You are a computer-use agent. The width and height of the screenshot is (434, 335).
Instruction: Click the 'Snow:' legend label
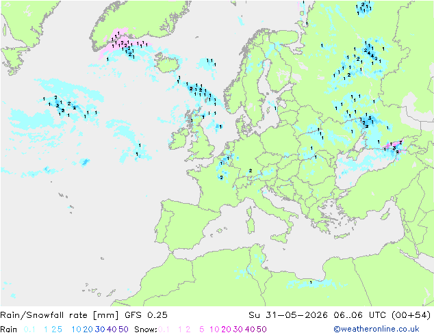tap(146, 330)
